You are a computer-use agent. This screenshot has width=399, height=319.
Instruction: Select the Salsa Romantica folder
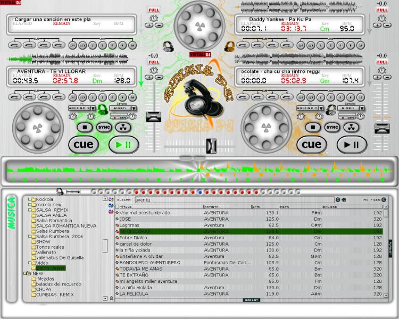point(54,221)
